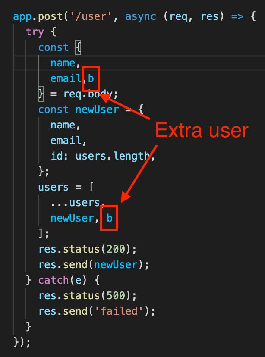Click variable b after newUser in array
Image resolution: width=265 pixels, height=357 pixels.
coord(110,218)
